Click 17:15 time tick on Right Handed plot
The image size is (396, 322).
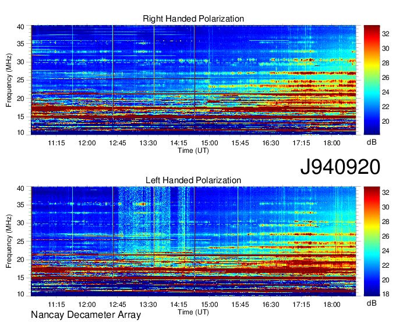point(301,143)
